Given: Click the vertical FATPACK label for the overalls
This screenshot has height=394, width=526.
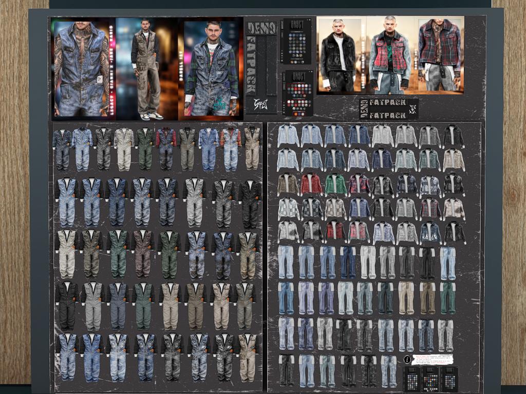Looking at the screenshot, I should click(251, 65).
